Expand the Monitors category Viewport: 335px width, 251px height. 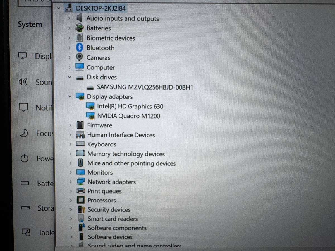click(70, 172)
